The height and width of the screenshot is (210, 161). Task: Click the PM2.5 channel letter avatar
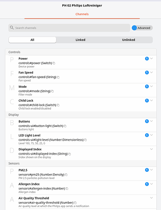[x=12, y=171]
